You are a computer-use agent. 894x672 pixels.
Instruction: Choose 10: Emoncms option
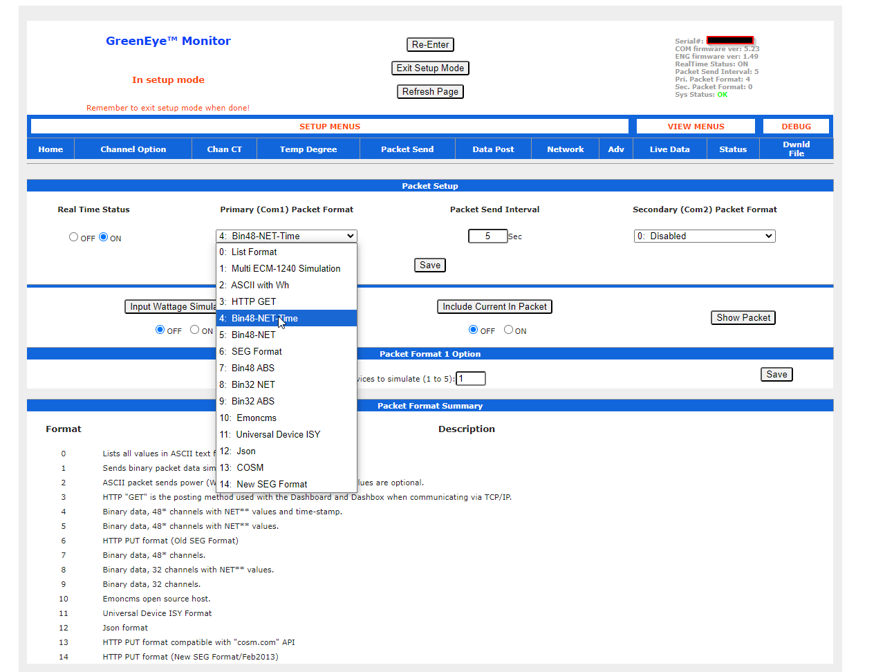coord(286,418)
